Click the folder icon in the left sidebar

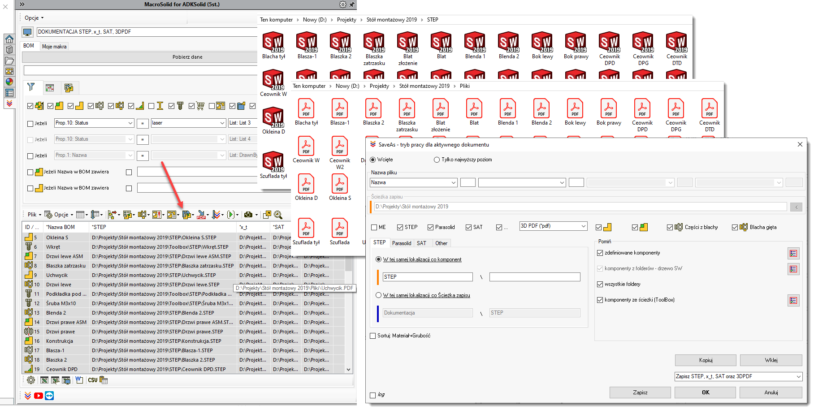click(9, 60)
